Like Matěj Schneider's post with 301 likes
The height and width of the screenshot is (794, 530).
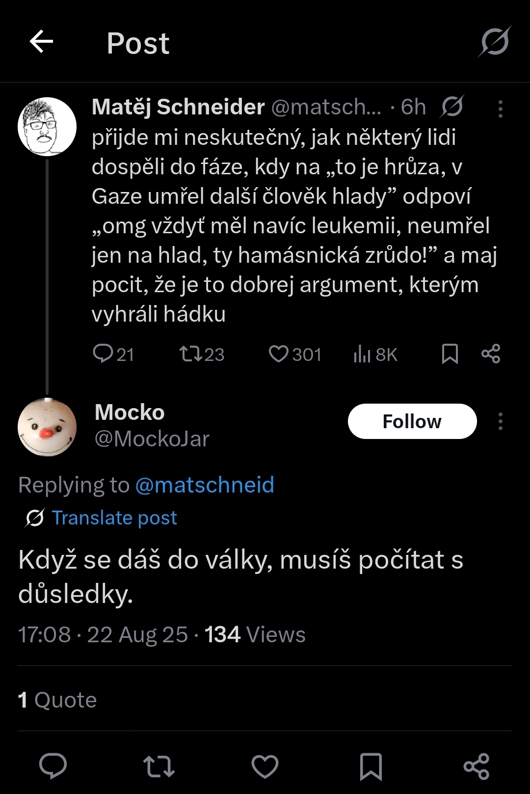295,354
